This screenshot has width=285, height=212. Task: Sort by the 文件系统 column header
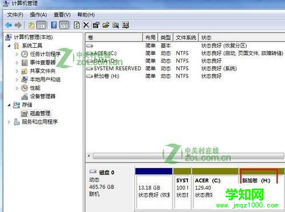pos(186,38)
